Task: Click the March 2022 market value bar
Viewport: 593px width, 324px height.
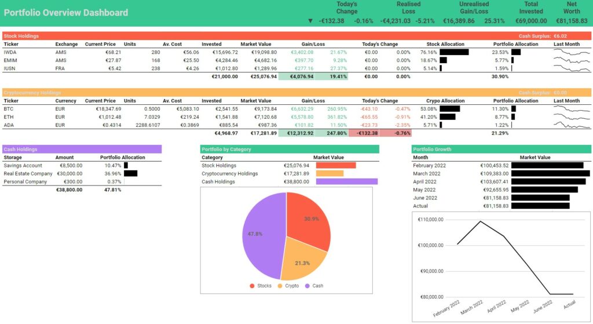Action: pyautogui.click(x=550, y=174)
